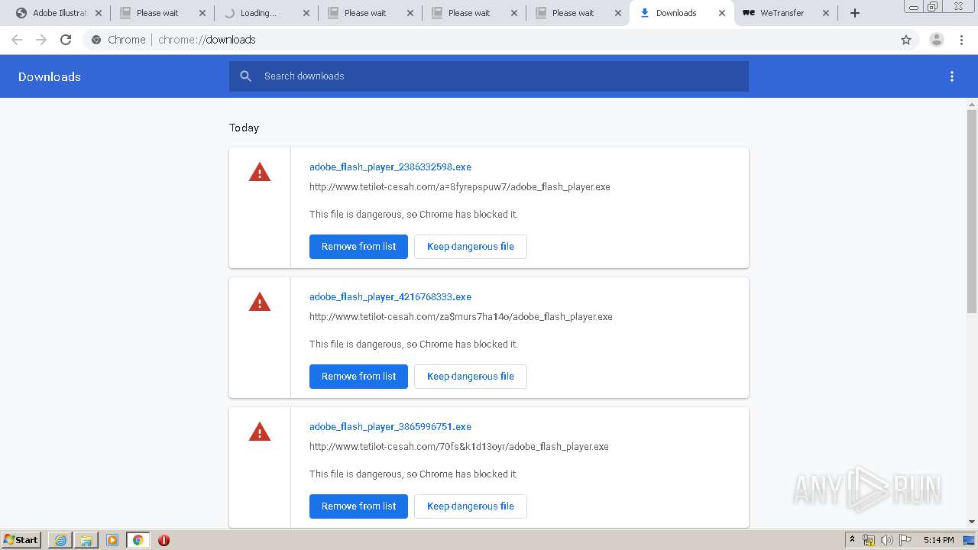Click file name adobe_flash_player_4216768333.exe
The width and height of the screenshot is (978, 550).
(390, 296)
